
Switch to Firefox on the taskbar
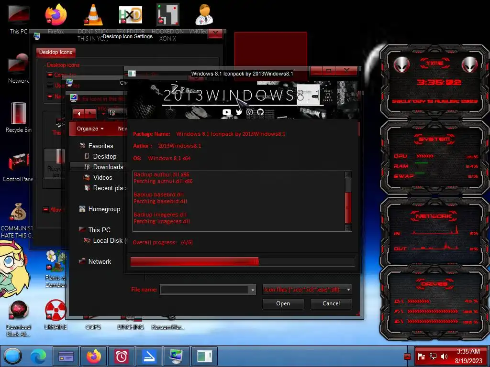pyautogui.click(x=94, y=356)
